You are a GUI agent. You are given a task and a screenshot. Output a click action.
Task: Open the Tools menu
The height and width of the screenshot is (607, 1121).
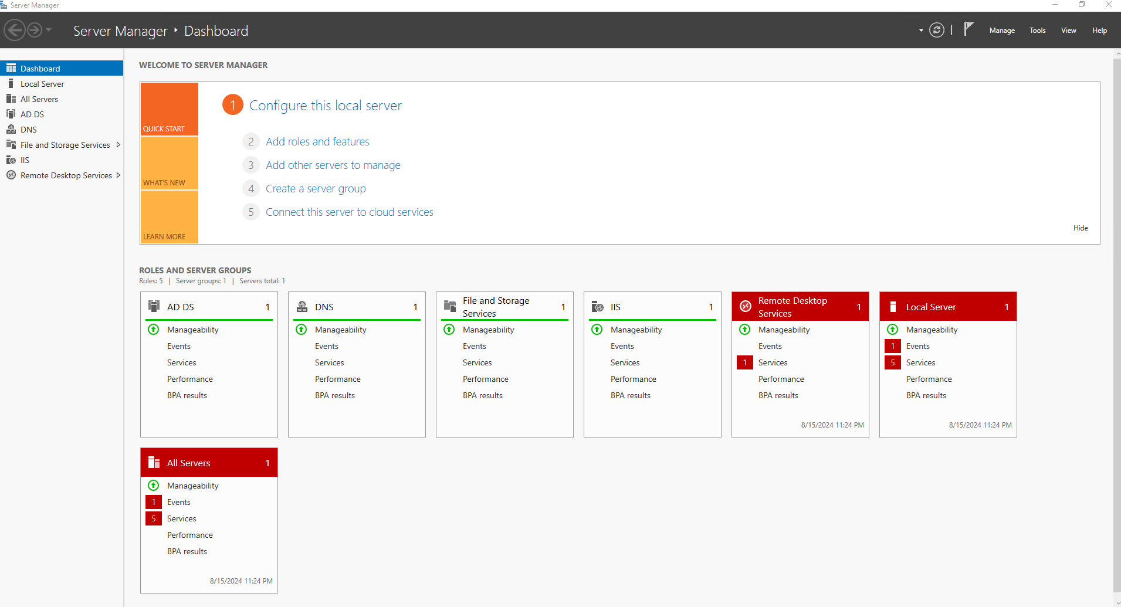pos(1037,30)
